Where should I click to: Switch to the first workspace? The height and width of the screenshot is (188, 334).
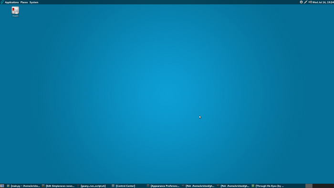tap(309, 186)
